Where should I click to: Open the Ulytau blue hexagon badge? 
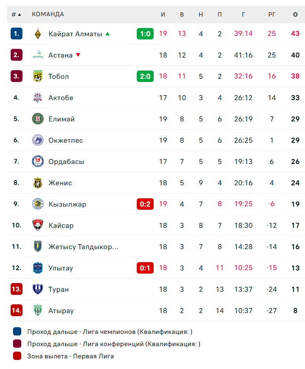(x=37, y=268)
